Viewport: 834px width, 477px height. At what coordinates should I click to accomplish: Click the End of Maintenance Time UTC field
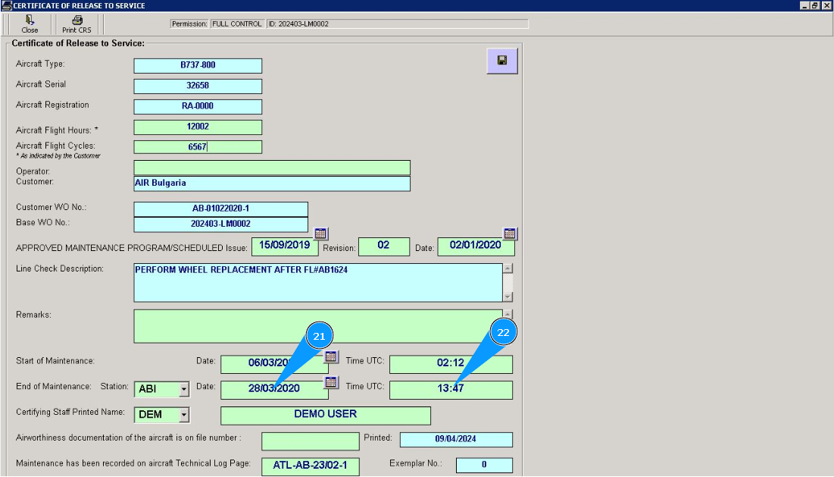451,390
